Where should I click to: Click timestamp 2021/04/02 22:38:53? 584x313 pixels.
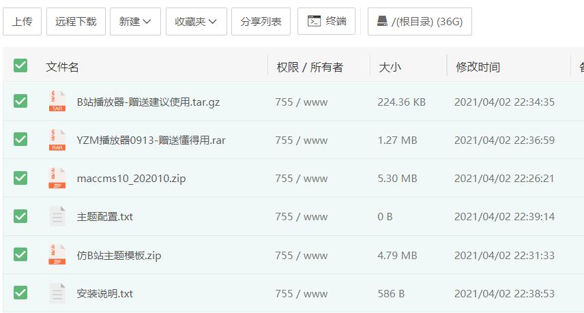pyautogui.click(x=504, y=294)
